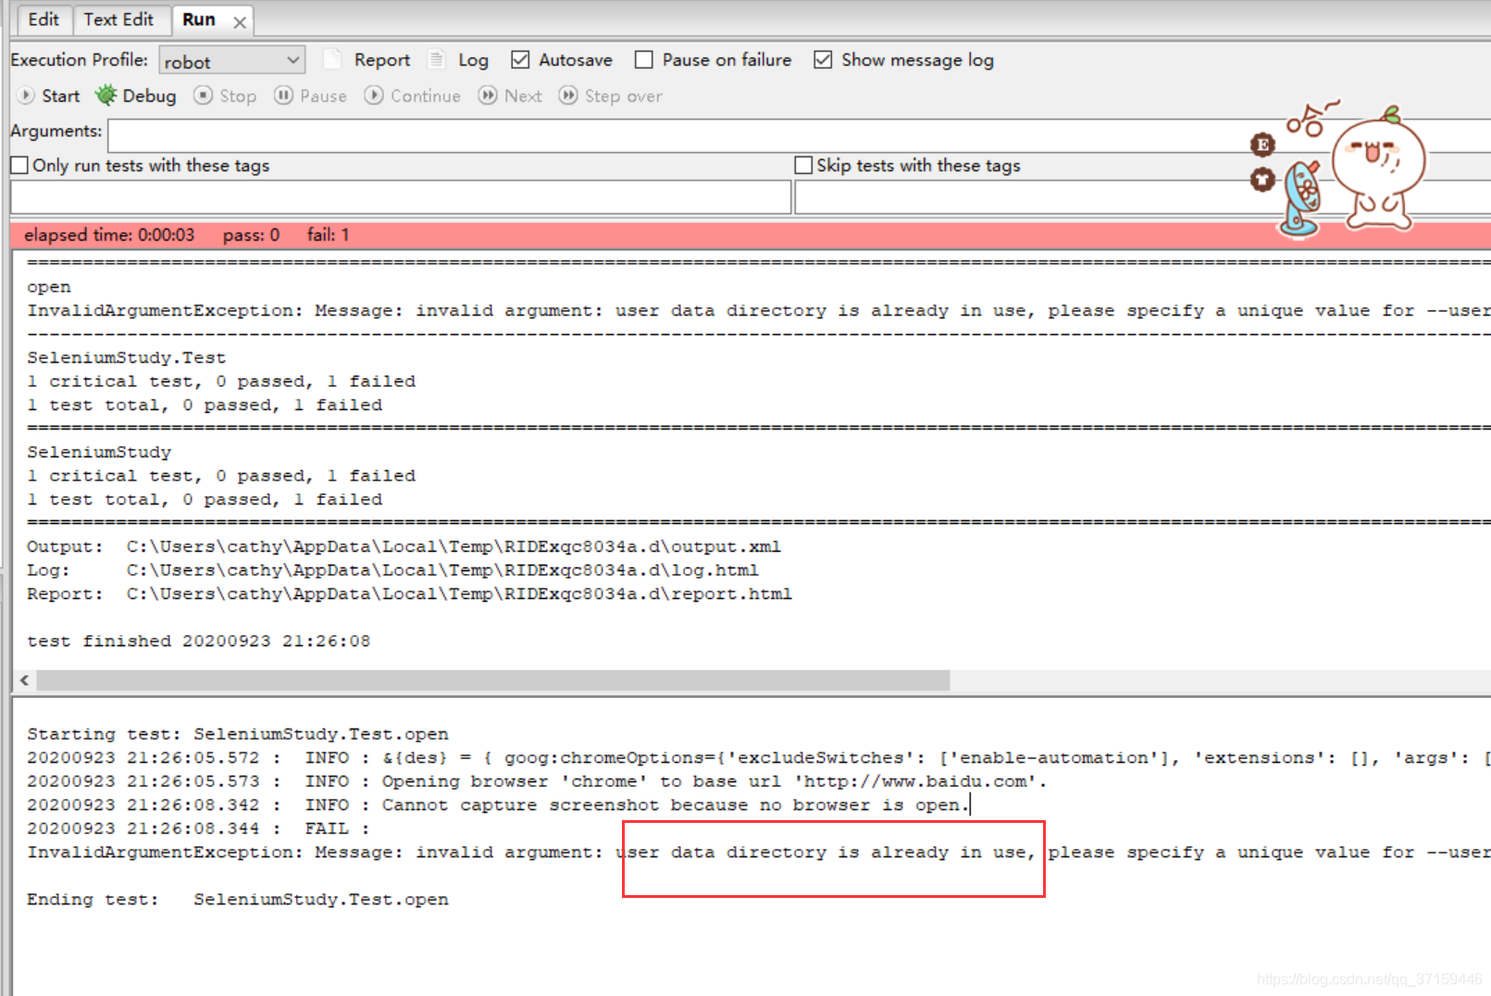Disable Show message log

pyautogui.click(x=824, y=59)
